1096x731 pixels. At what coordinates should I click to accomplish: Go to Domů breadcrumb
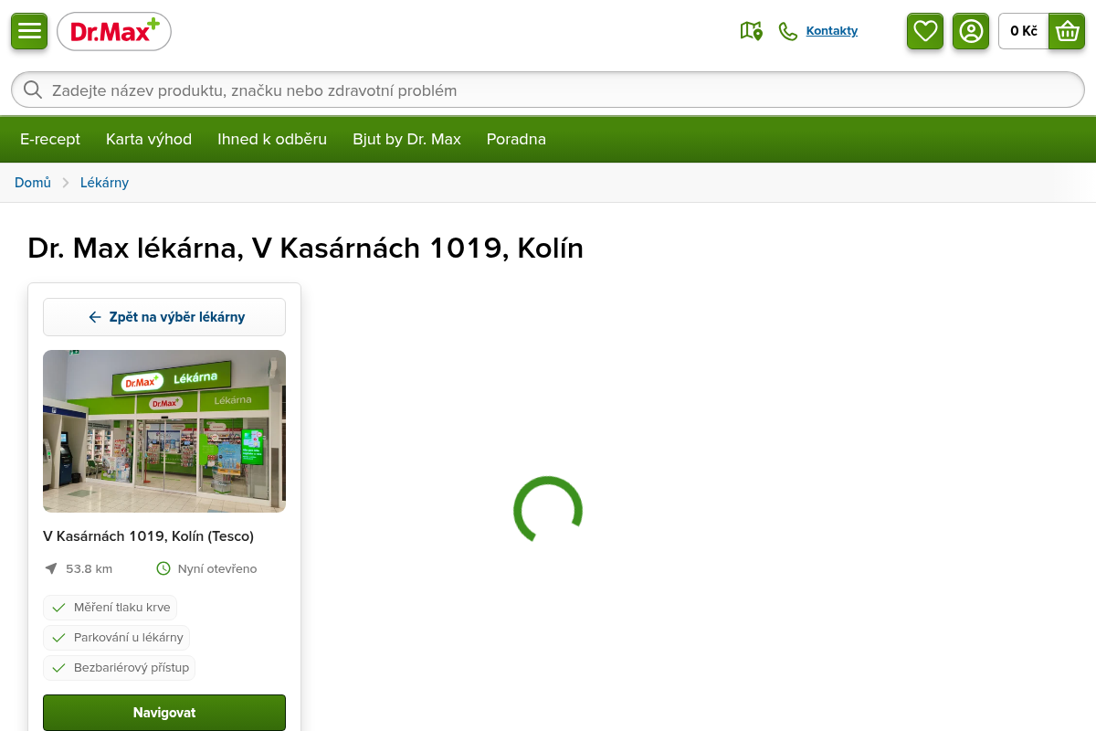click(33, 183)
